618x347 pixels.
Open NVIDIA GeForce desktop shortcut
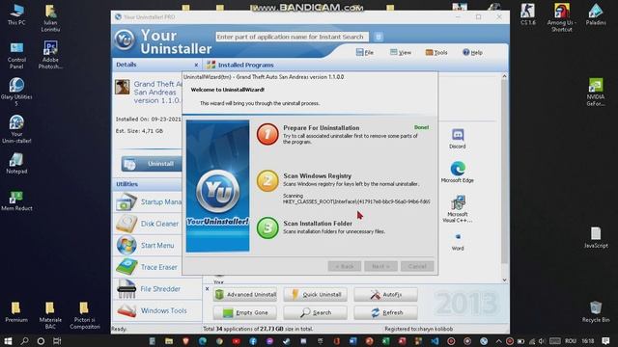coord(596,93)
